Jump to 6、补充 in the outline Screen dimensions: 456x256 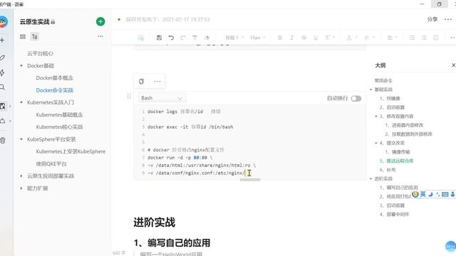(388, 170)
